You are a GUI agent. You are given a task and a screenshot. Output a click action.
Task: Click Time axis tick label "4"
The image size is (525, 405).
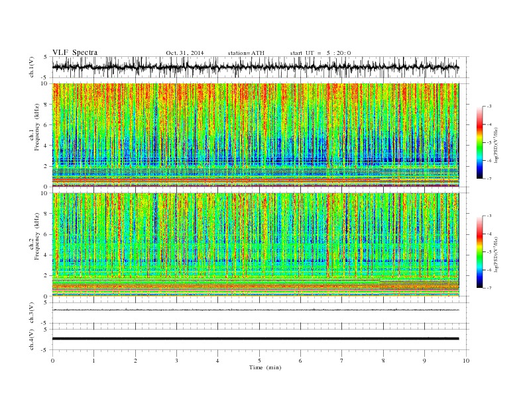coord(217,361)
